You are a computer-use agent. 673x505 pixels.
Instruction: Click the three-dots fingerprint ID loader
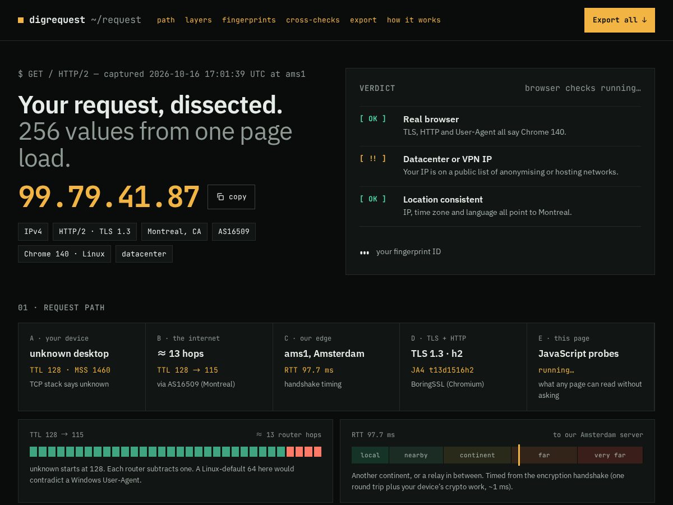(365, 252)
